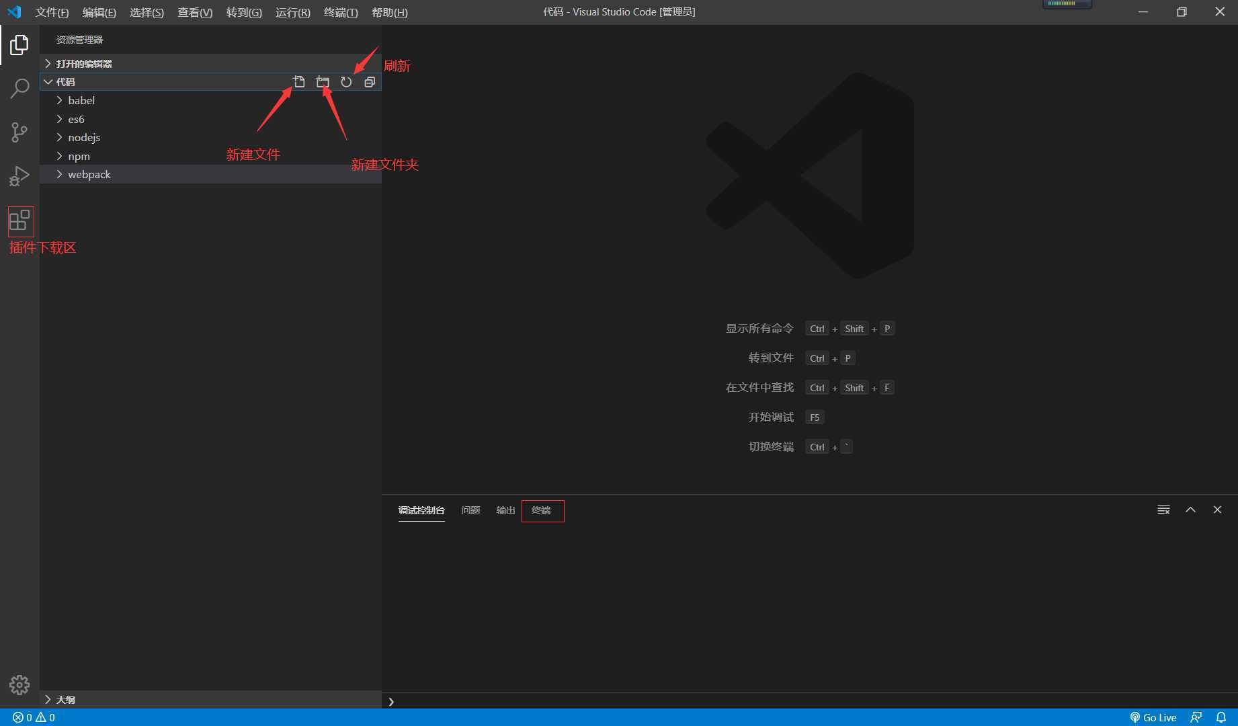This screenshot has width=1238, height=726.
Task: Expand the es6 folder
Action: click(210, 119)
